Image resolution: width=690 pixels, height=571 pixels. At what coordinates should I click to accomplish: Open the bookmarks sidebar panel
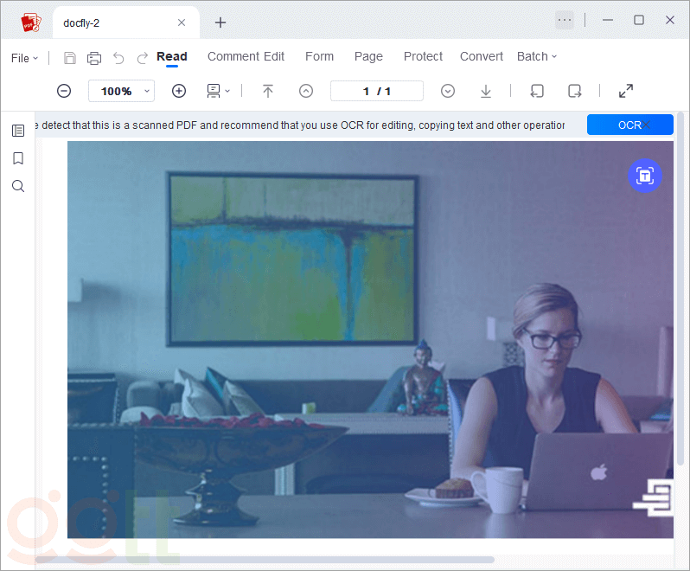point(18,158)
